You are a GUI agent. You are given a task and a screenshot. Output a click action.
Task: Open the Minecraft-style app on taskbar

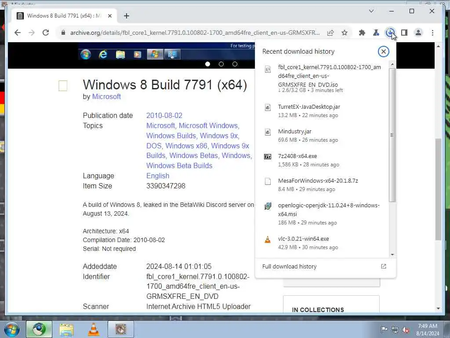121,329
